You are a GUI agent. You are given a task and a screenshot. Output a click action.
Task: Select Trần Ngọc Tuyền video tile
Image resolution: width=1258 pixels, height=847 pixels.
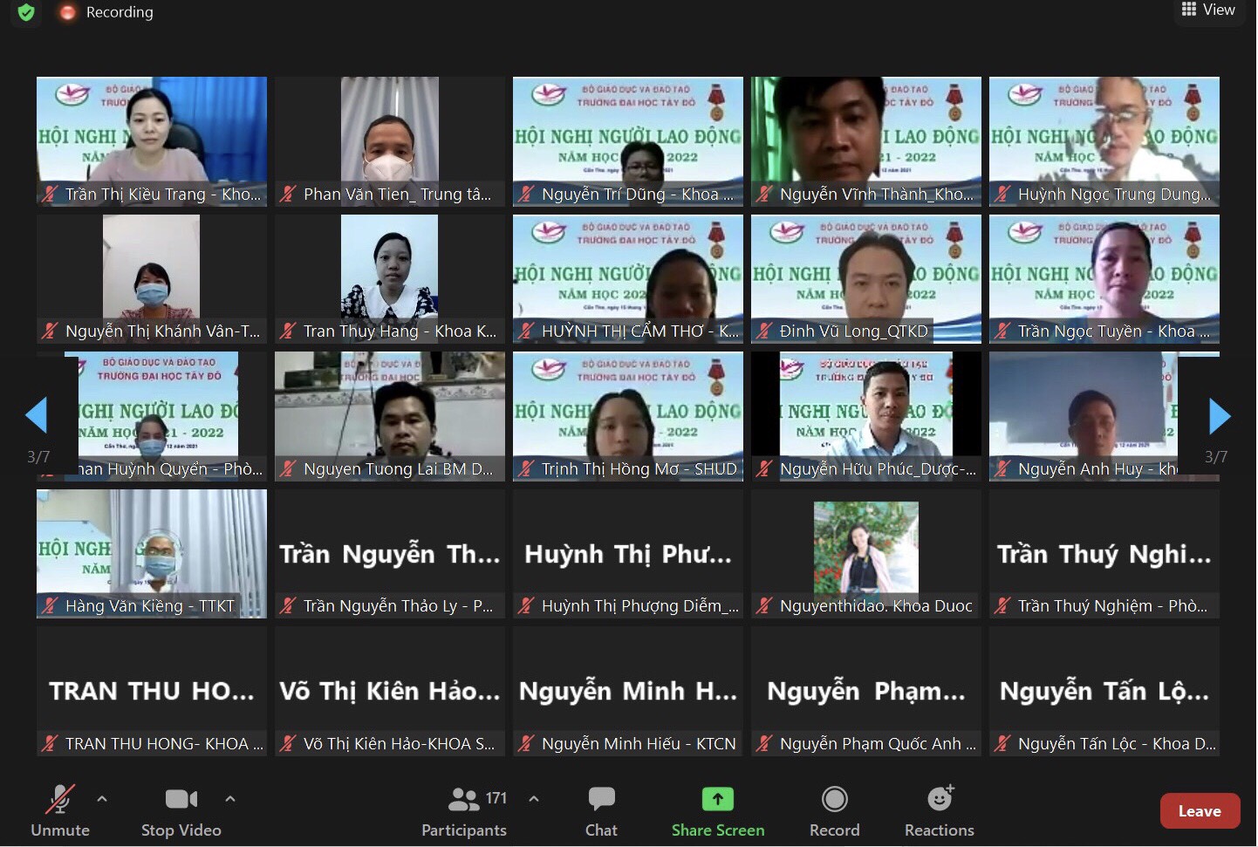click(x=1104, y=279)
